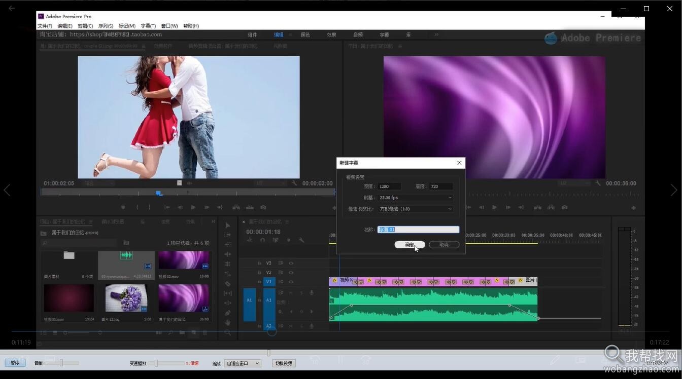Step forward one frame in Source monitor

(207, 207)
